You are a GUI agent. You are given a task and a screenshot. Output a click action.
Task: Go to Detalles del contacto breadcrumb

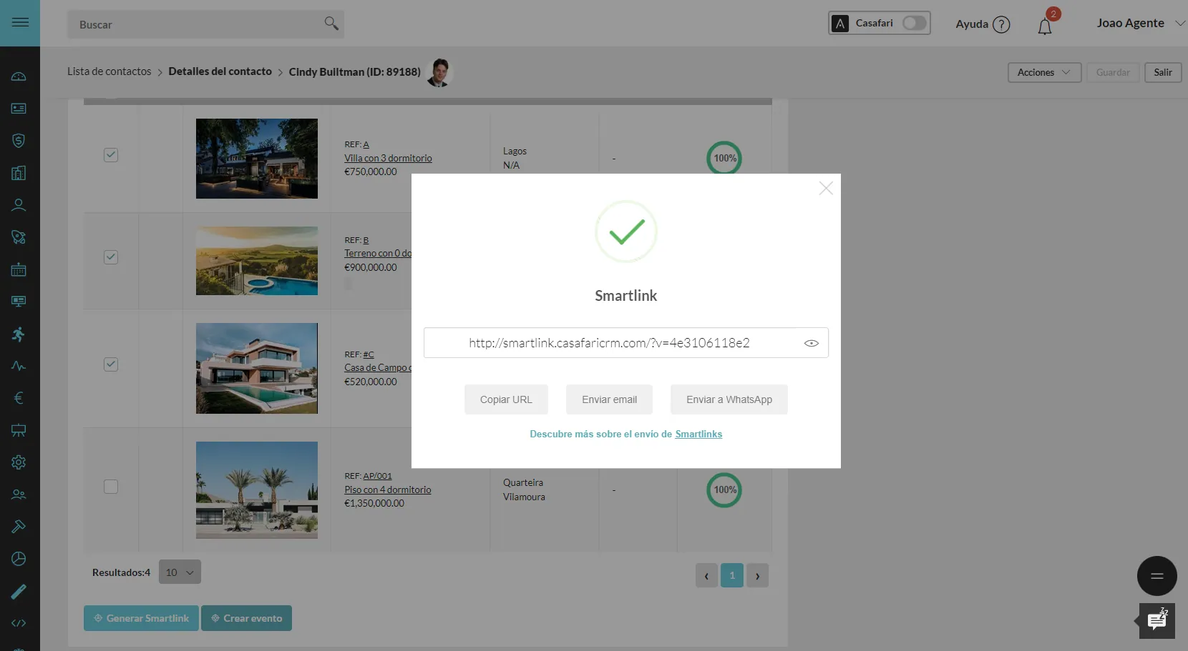220,71
